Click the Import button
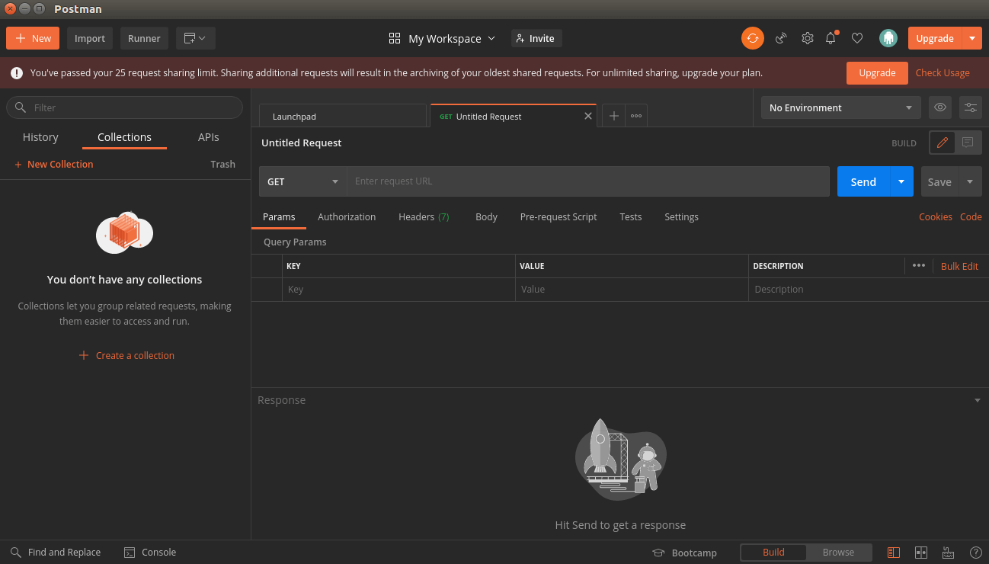 (x=90, y=38)
